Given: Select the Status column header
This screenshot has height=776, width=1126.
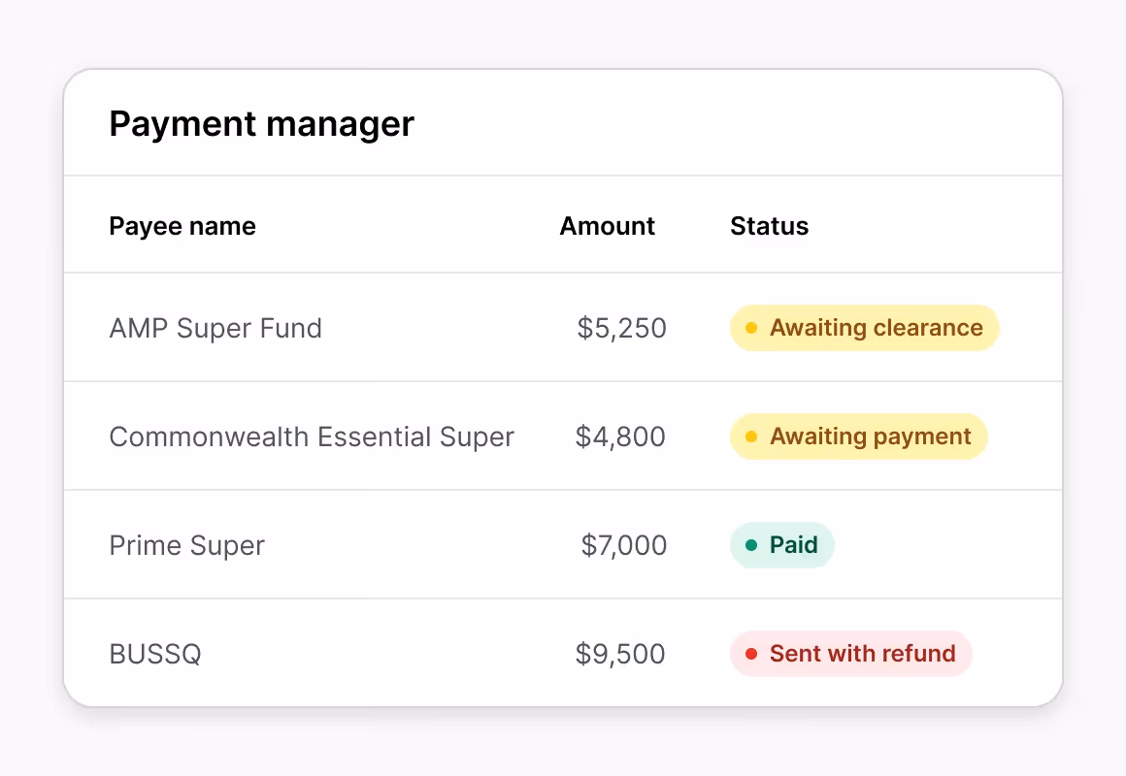Looking at the screenshot, I should (x=769, y=226).
